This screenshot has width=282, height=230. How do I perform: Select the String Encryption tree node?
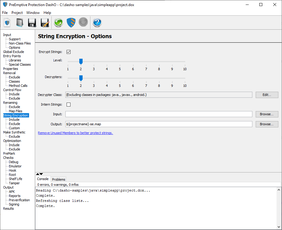16,115
